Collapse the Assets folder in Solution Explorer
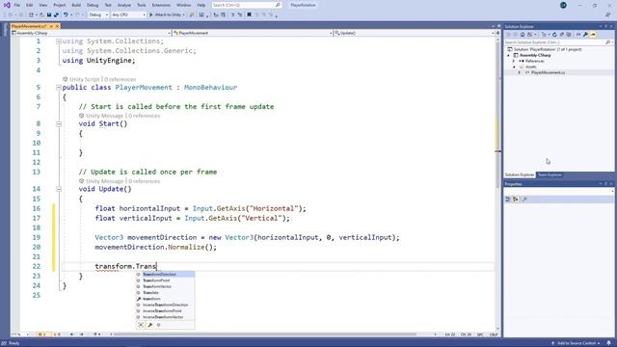Screen dimensions: 617x347 [x=514, y=67]
